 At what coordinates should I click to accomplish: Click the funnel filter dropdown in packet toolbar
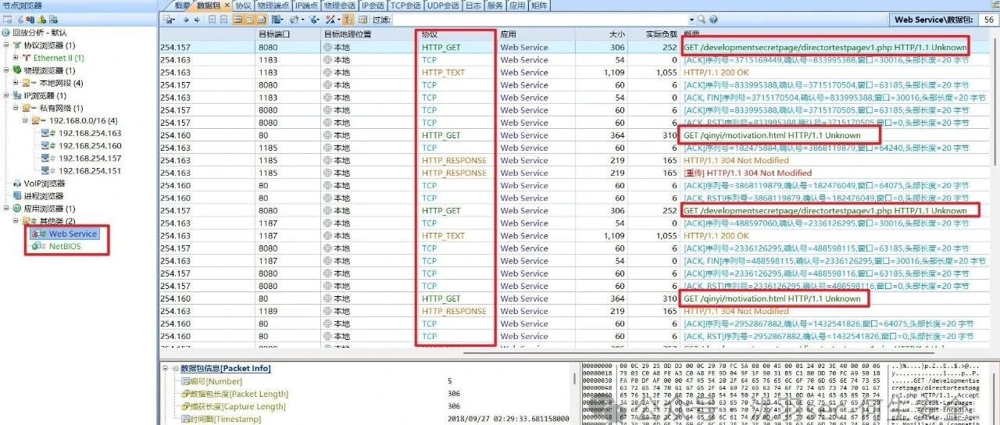(x=316, y=20)
